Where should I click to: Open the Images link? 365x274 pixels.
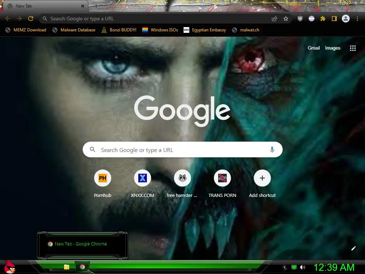point(333,48)
